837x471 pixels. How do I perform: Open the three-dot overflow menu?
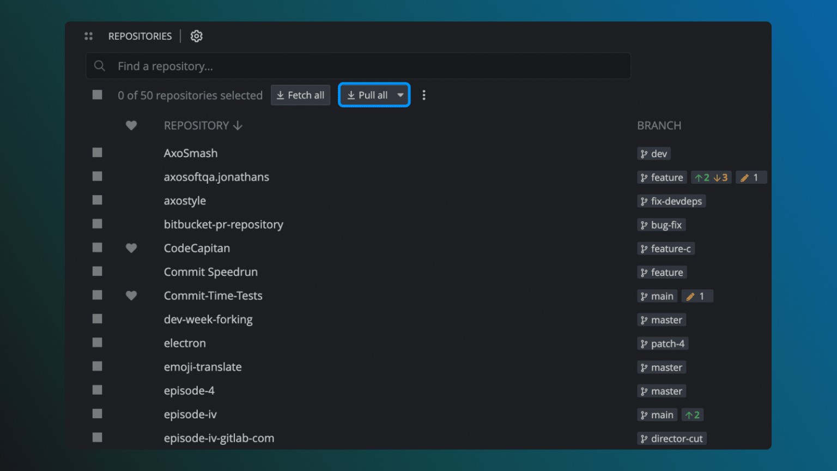424,95
